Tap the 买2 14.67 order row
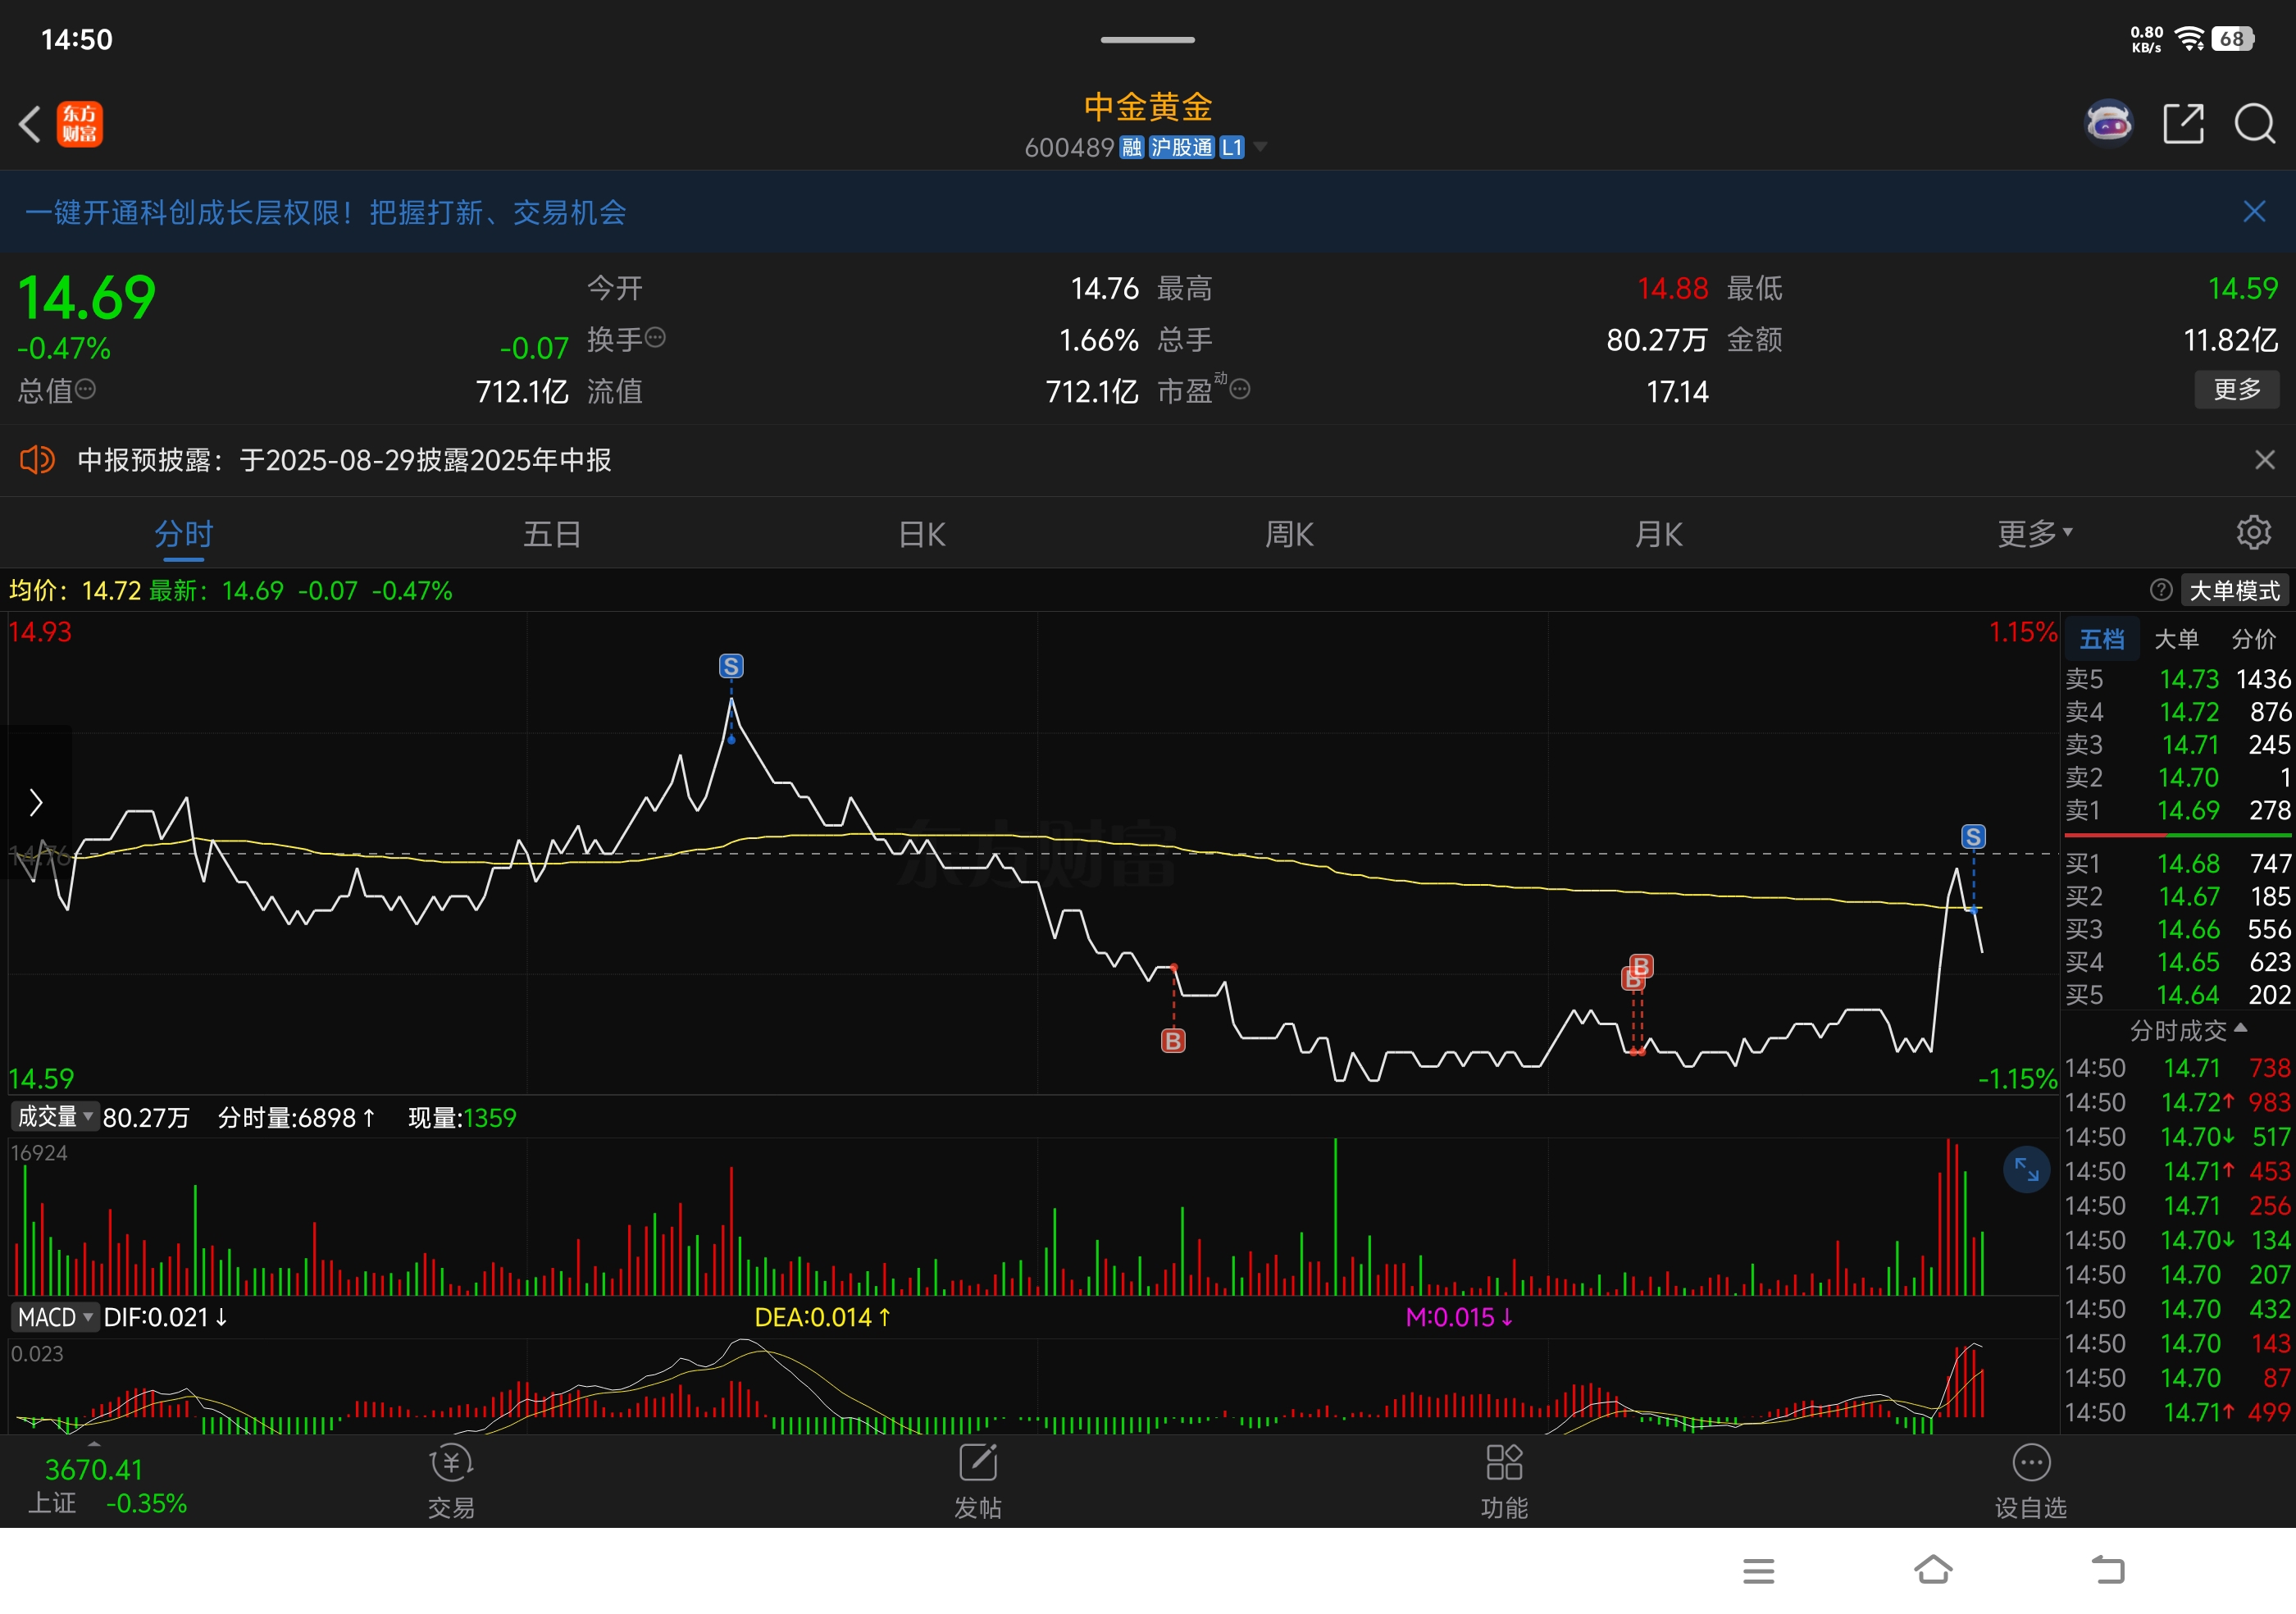Image resolution: width=2296 pixels, height=1614 pixels. pos(2178,896)
